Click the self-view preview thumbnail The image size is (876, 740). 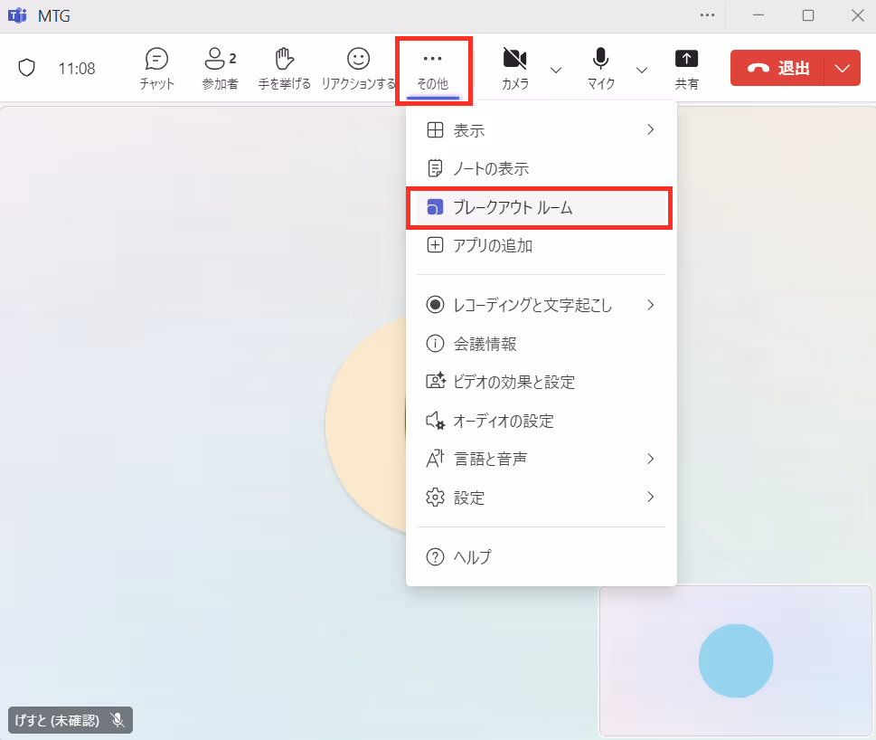point(736,660)
